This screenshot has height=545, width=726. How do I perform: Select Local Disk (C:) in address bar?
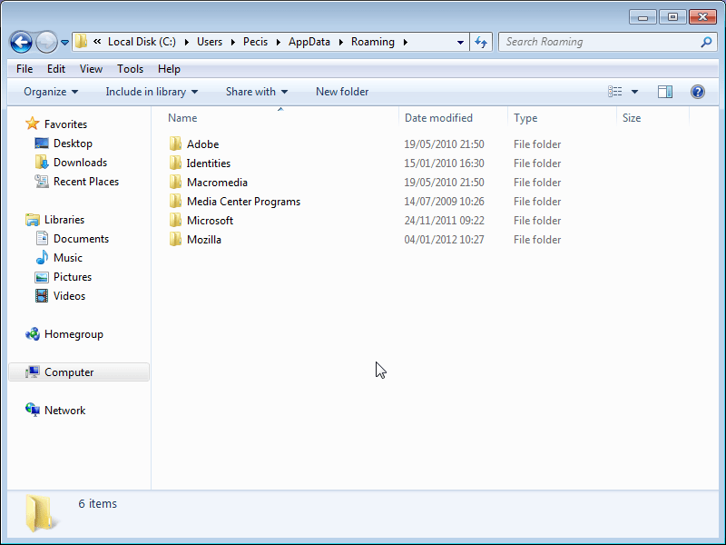coord(142,42)
